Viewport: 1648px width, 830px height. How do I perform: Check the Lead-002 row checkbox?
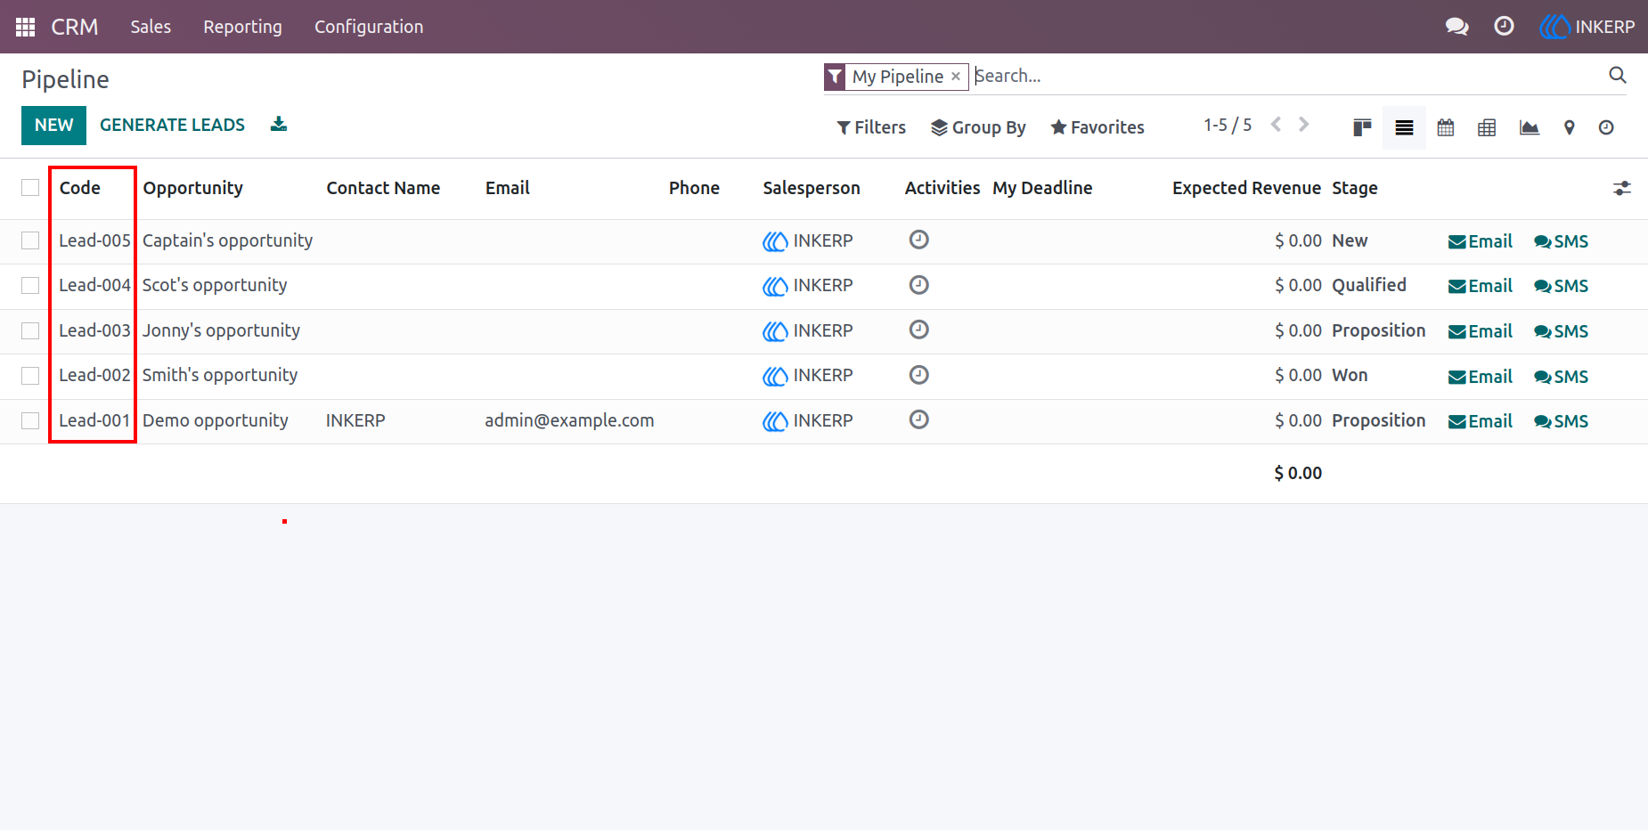click(30, 376)
